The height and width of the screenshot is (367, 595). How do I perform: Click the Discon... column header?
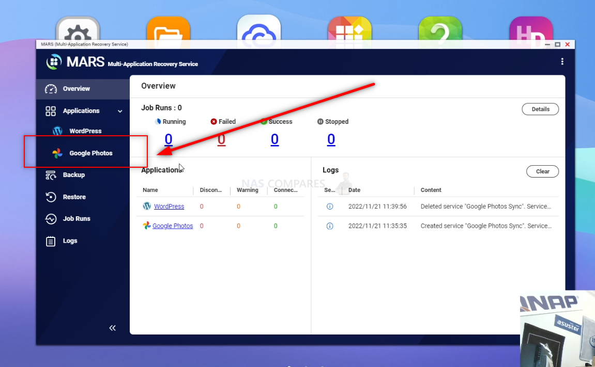(210, 190)
